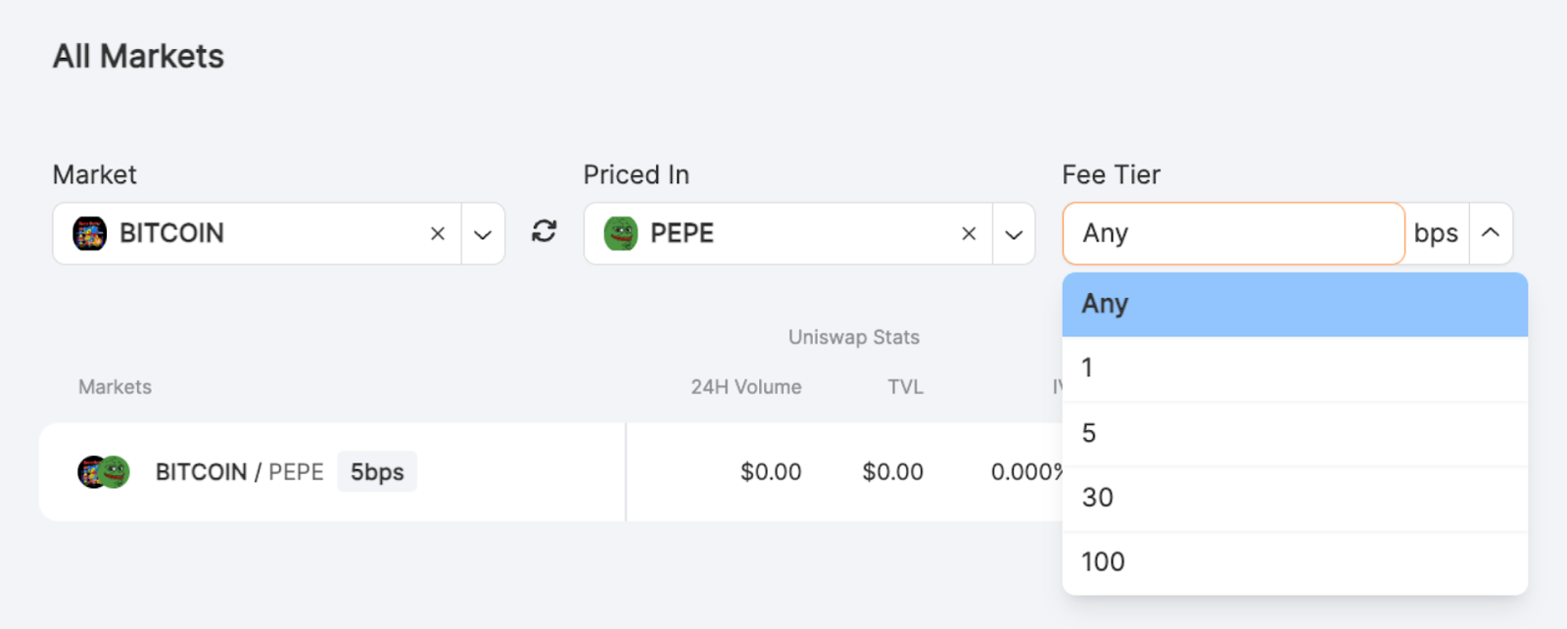Choose the 5 bps fee tier option
Image resolution: width=1567 pixels, height=629 pixels.
[1295, 433]
